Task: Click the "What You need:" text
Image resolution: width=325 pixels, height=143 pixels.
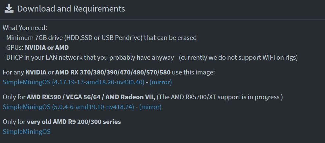Action: pos(25,28)
